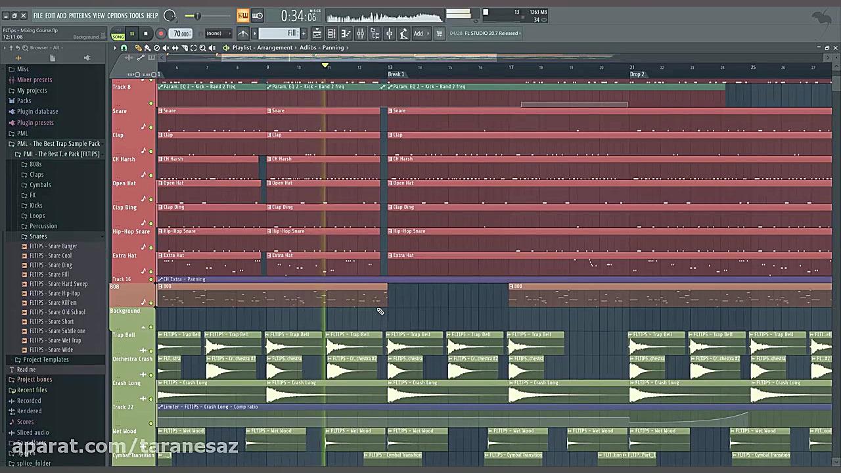Open the plugin picker shopping cart icon

click(439, 33)
